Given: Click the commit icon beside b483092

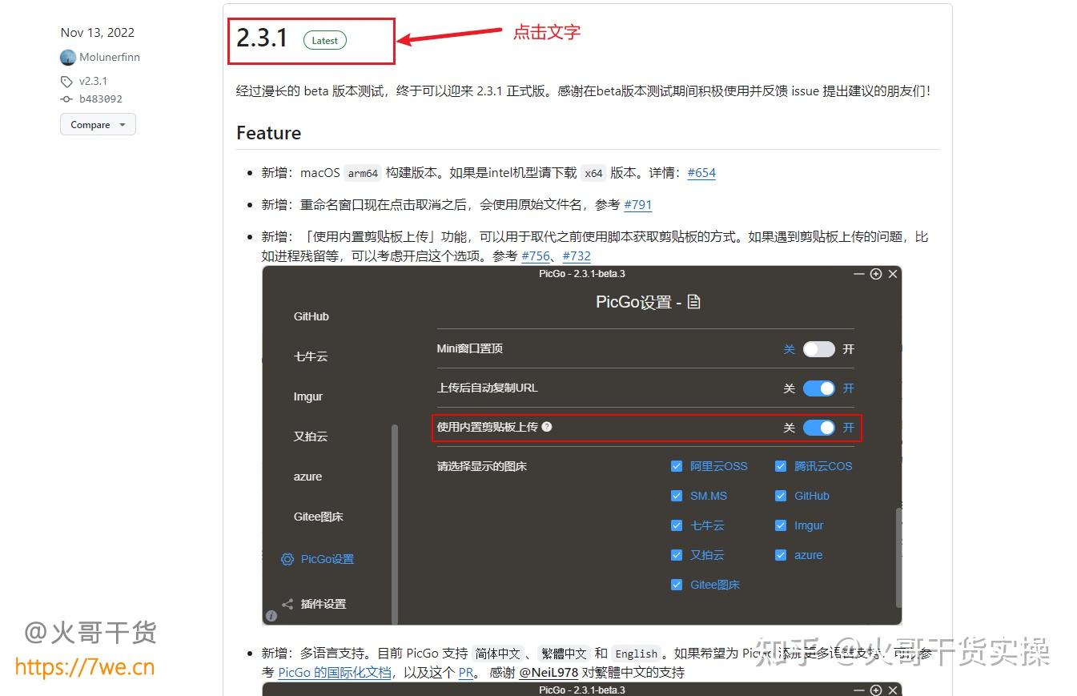Looking at the screenshot, I should pyautogui.click(x=66, y=99).
